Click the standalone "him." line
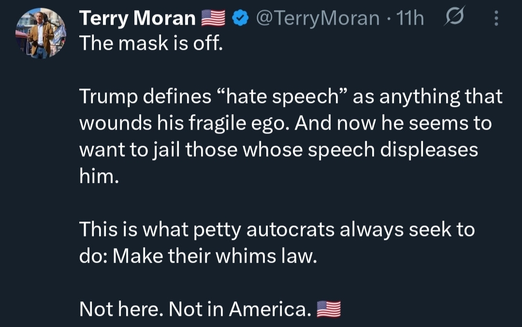The height and width of the screenshot is (327, 522). tap(99, 176)
